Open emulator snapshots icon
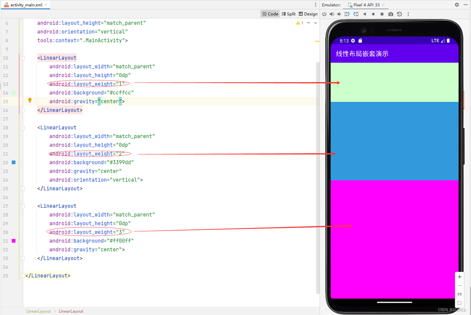 399,14
